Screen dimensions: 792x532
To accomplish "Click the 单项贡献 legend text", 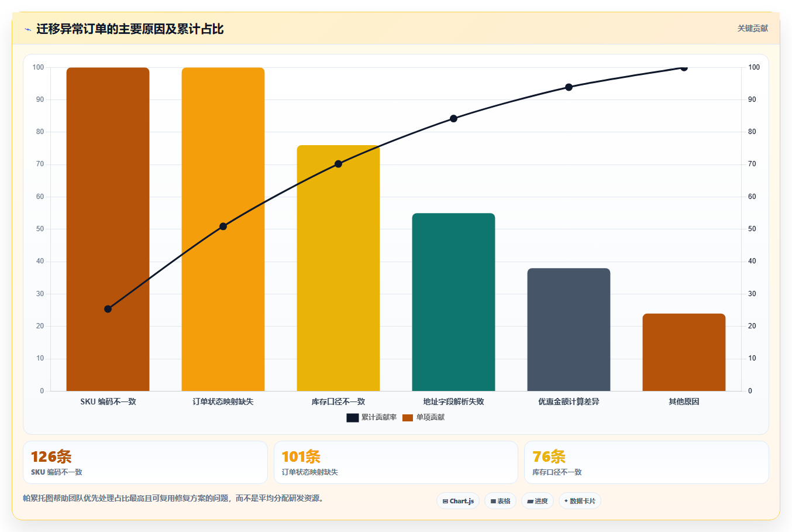I will [x=431, y=417].
